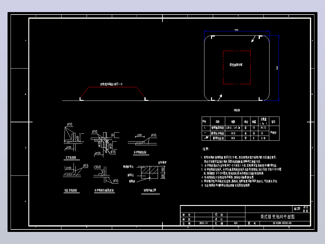Screen dimensions: 325x244
Task: Click the hatched backfill area in trench section
Action: tap(149, 169)
